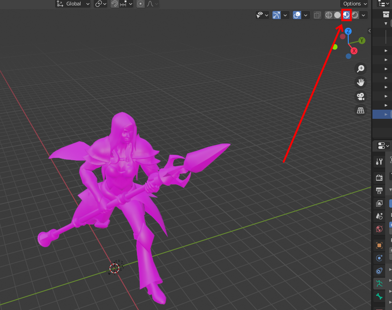Toggle the viewport overlays button
Viewport: 392px width, 310px height.
click(297, 15)
